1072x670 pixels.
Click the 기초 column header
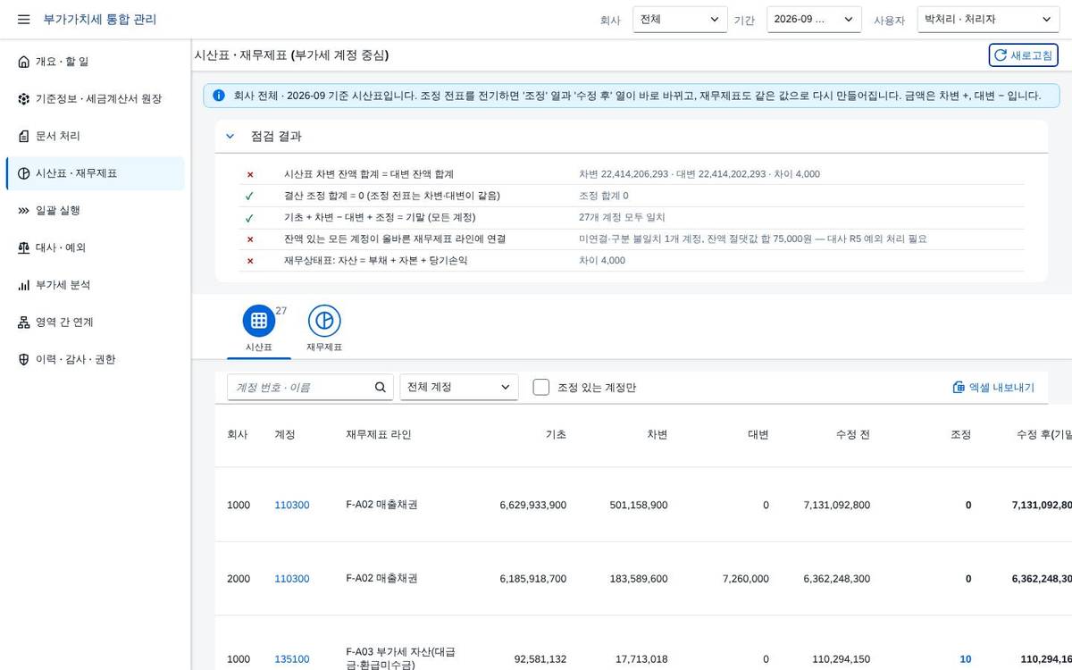pyautogui.click(x=556, y=434)
